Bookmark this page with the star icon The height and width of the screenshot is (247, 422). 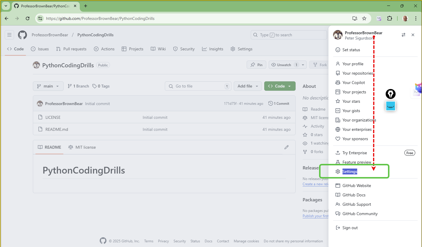364,18
